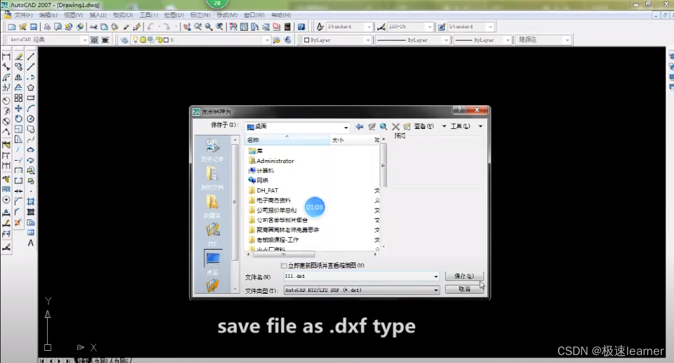Toggle the layer lock icon

point(159,40)
